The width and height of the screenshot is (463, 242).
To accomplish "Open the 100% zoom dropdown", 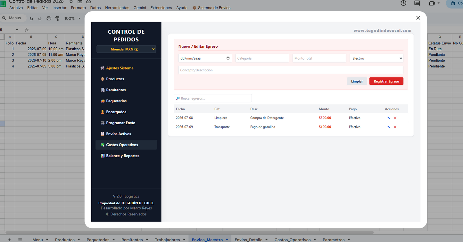I will pos(72,18).
